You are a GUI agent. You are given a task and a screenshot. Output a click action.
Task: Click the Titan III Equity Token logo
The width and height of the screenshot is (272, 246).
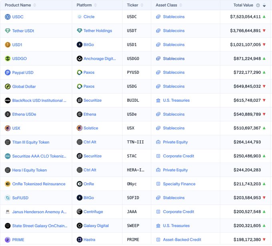(x=8, y=142)
